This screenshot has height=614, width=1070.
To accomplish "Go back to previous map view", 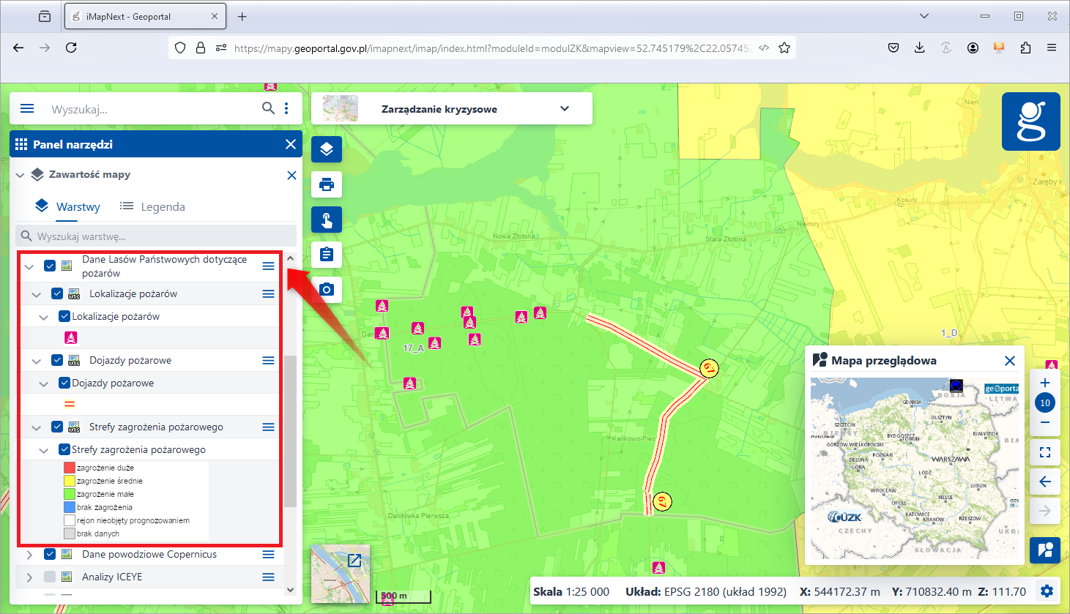I will (1045, 482).
